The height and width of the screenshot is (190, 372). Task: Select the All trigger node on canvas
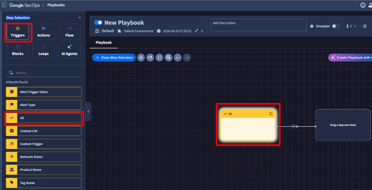click(x=248, y=124)
